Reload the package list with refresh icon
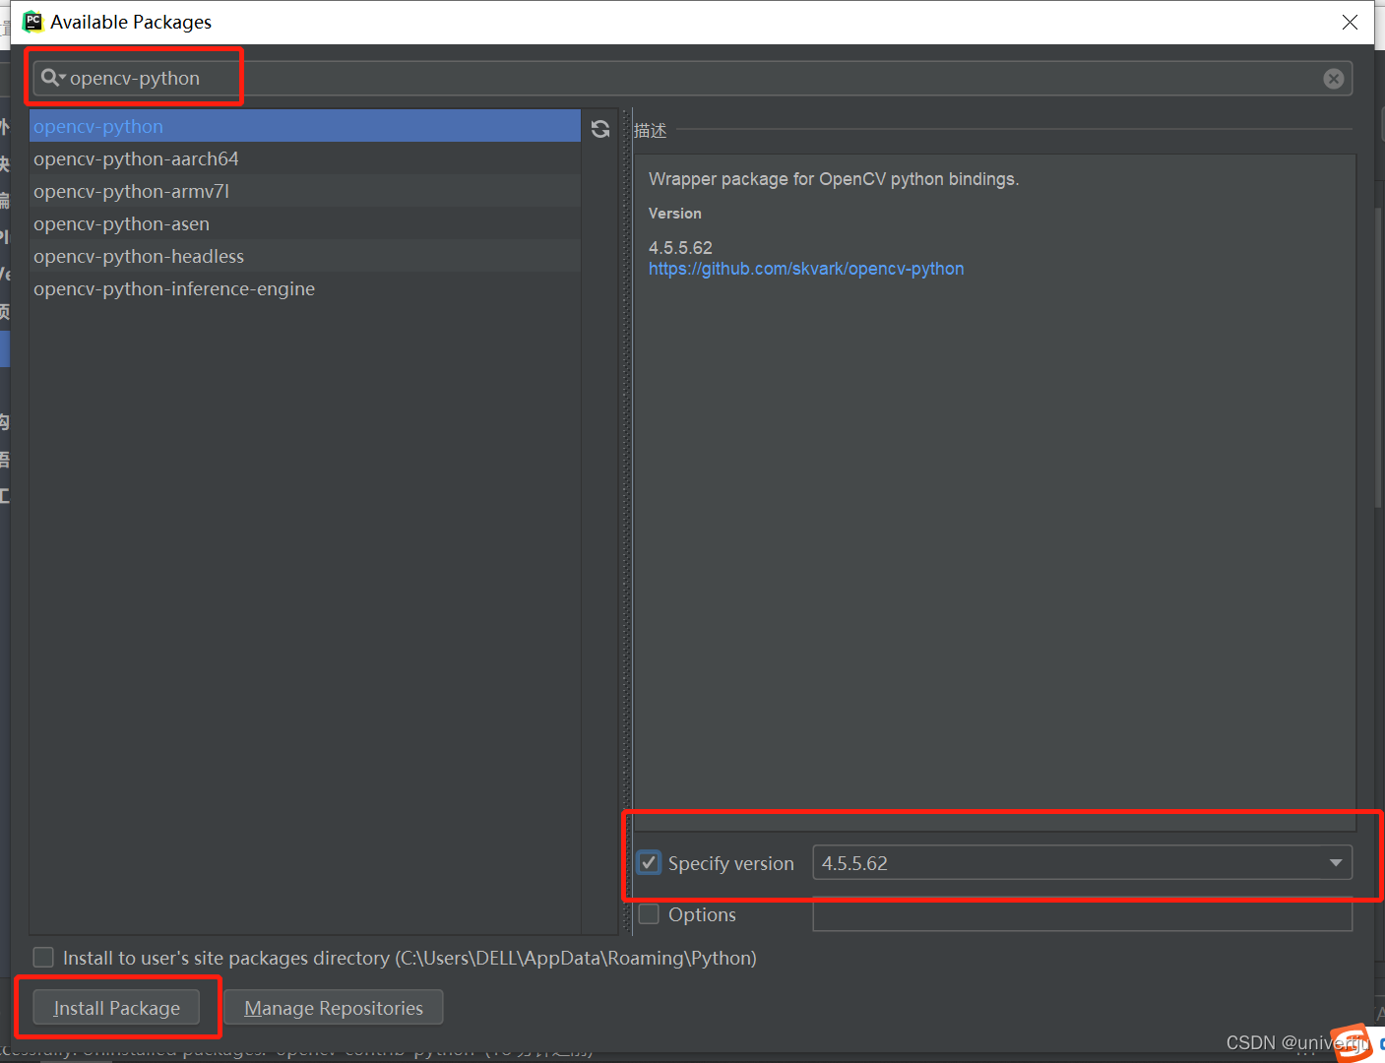This screenshot has height=1063, width=1385. coord(600,129)
